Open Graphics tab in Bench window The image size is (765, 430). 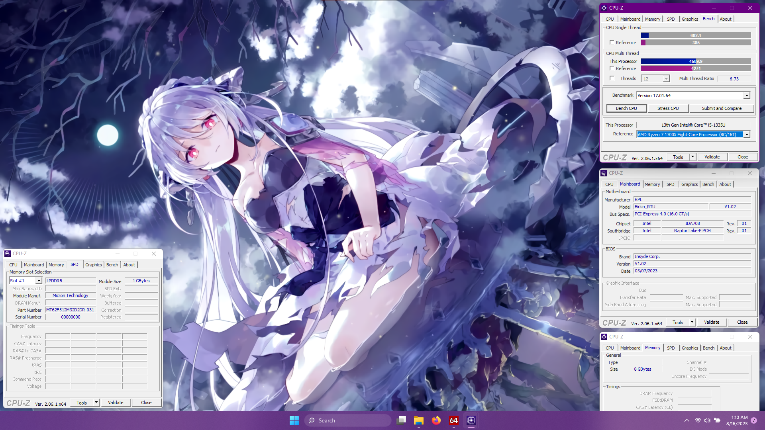[x=690, y=19]
